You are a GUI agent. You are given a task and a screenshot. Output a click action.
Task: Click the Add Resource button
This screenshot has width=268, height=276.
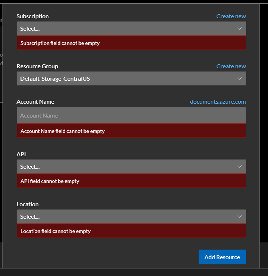[222, 257]
